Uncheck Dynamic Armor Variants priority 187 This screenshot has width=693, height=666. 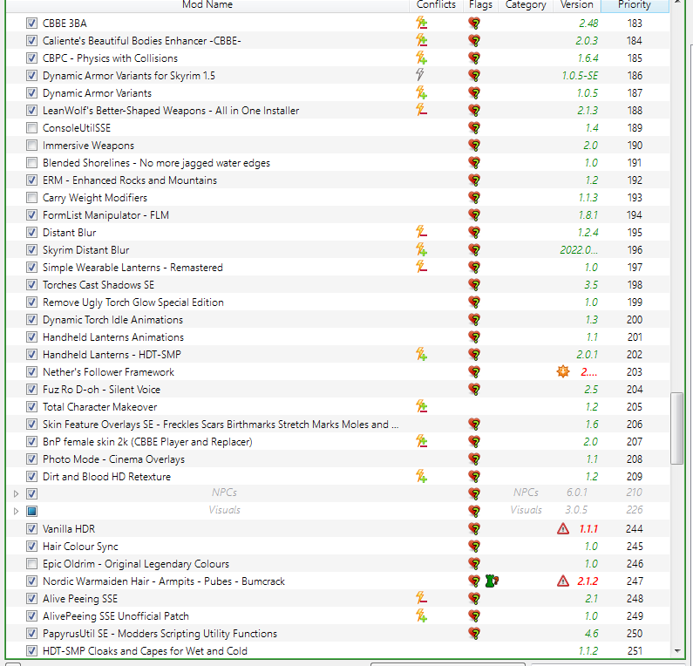[31, 92]
